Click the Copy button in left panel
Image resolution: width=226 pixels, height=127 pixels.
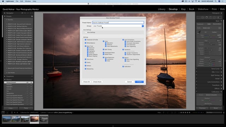(x=11, y=108)
